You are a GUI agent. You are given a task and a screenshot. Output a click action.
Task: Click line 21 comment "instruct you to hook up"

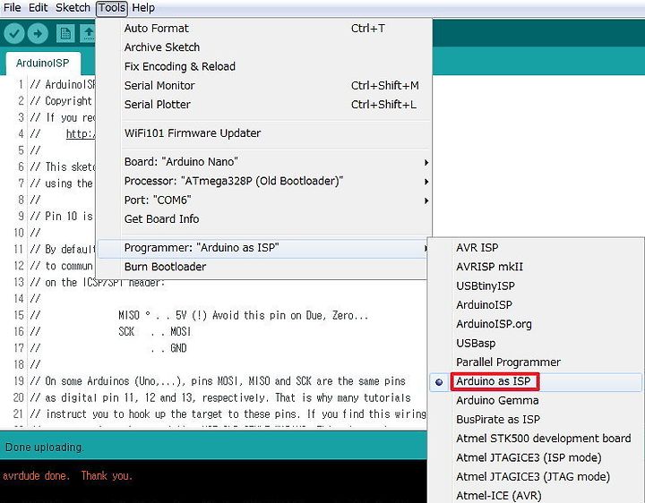228,413
